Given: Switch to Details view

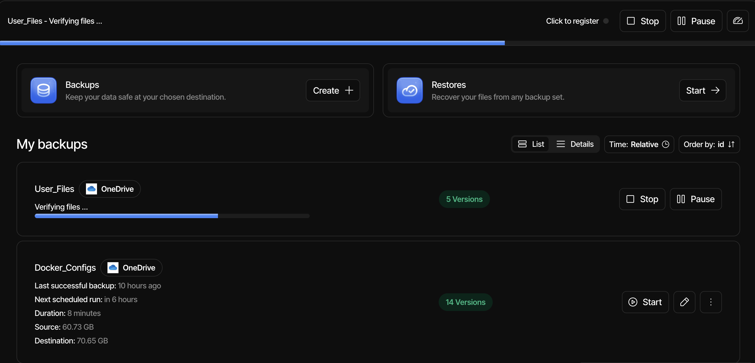Looking at the screenshot, I should pos(575,144).
